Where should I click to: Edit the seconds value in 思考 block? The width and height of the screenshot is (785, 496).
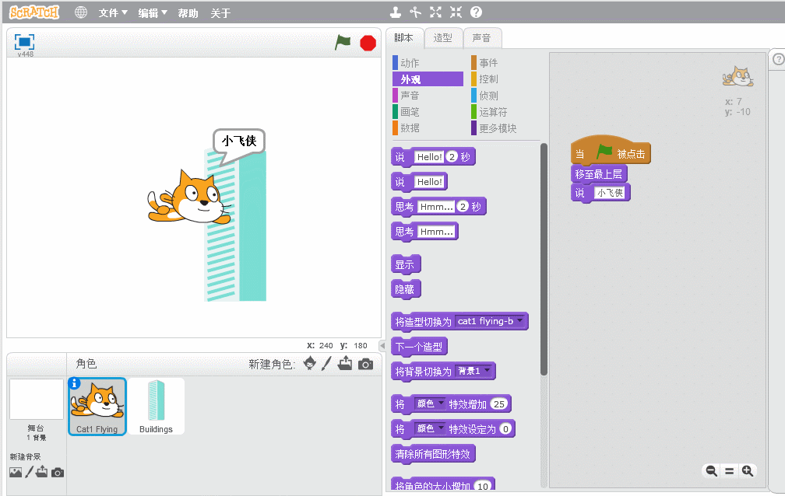pyautogui.click(x=463, y=207)
